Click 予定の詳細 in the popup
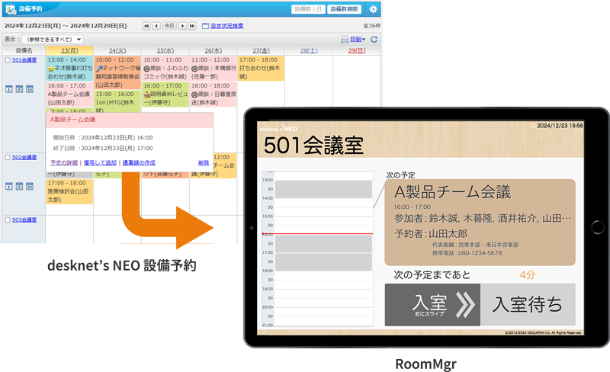610x372 pixels. pyautogui.click(x=64, y=162)
